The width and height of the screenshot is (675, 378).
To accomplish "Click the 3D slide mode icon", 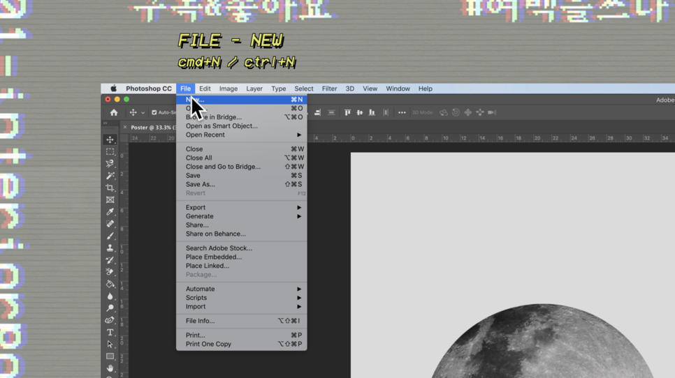I will pos(480,112).
